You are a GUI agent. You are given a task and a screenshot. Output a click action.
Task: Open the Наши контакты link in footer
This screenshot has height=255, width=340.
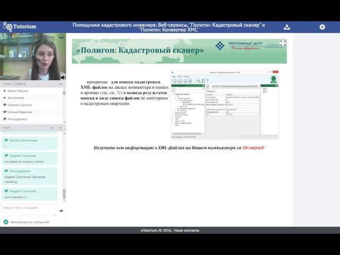pyautogui.click(x=186, y=230)
